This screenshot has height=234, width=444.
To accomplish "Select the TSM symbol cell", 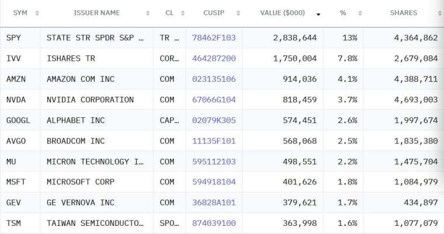I will coord(20,223).
